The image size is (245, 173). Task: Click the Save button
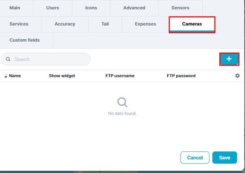pos(225,158)
